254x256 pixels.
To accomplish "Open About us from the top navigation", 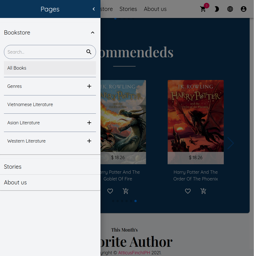I will 155,9.
